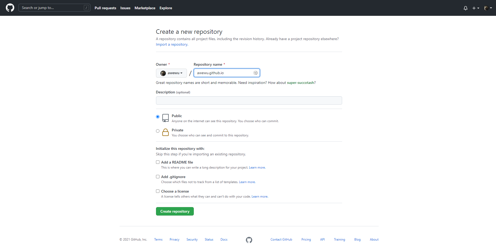The width and height of the screenshot is (496, 244).
Task: Select the Private visibility radio button
Action: (158, 131)
